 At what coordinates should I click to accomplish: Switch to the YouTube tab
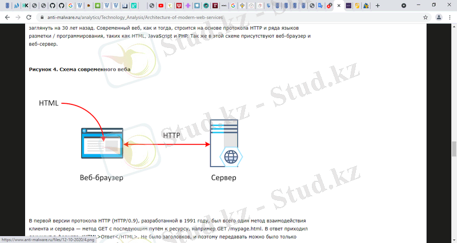coord(161,6)
